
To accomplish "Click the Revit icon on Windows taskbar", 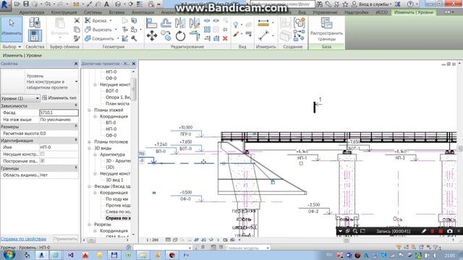I will pos(42,255).
